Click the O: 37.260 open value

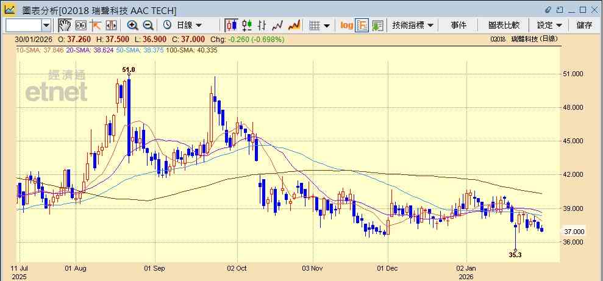click(x=74, y=39)
